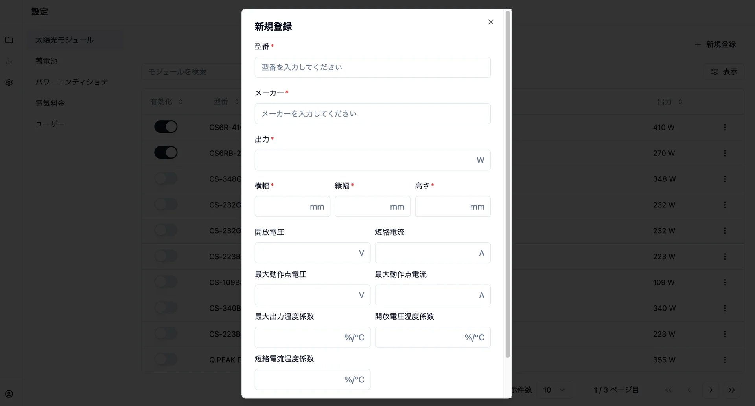This screenshot has width=755, height=406.
Task: Open the folder icon in left sidebar
Action: pyautogui.click(x=9, y=40)
